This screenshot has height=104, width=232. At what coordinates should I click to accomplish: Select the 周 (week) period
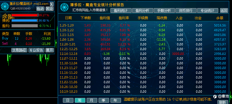tap(80, 100)
